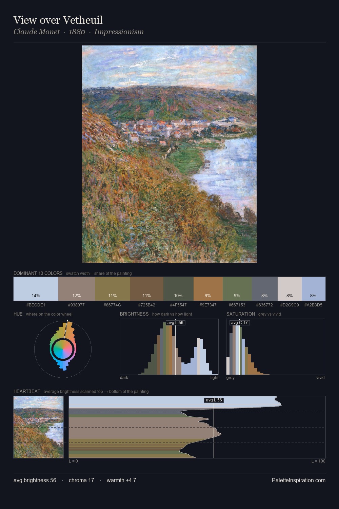Click the hex code #667153 label
Viewport: 339px width, 509px height.
tap(237, 305)
